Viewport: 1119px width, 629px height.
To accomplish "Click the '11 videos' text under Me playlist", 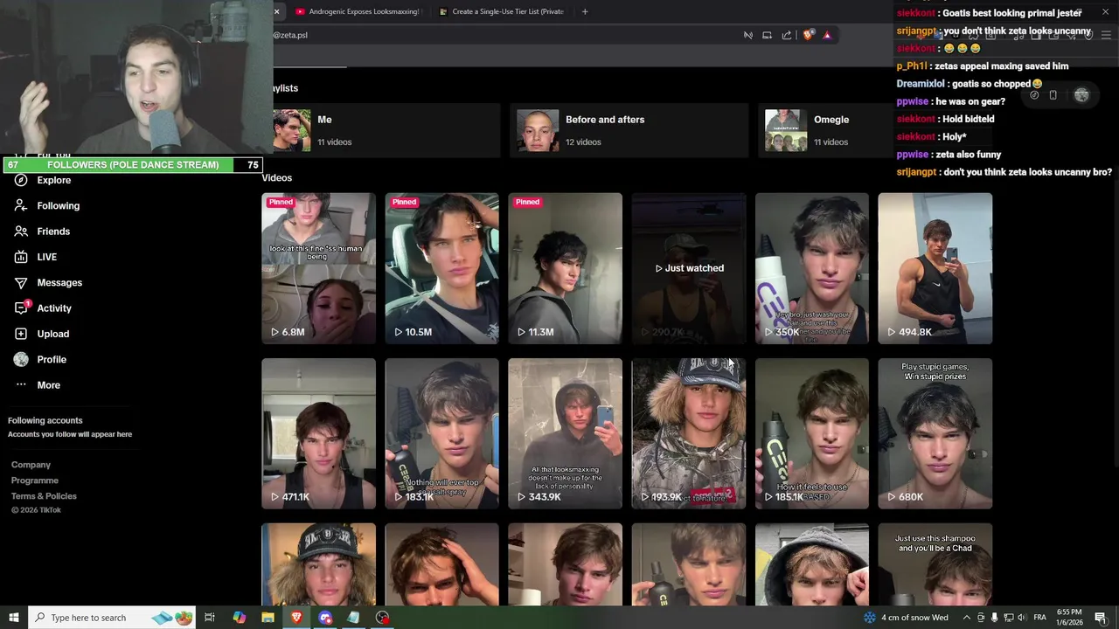I will click(x=334, y=142).
